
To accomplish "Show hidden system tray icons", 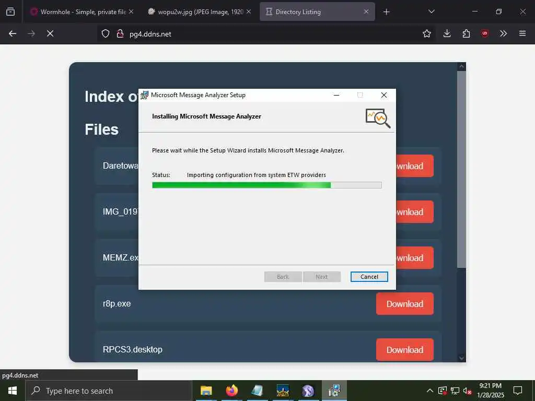I will coord(430,391).
